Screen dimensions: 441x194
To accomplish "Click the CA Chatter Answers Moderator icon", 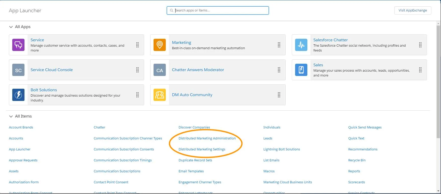I will point(160,70).
